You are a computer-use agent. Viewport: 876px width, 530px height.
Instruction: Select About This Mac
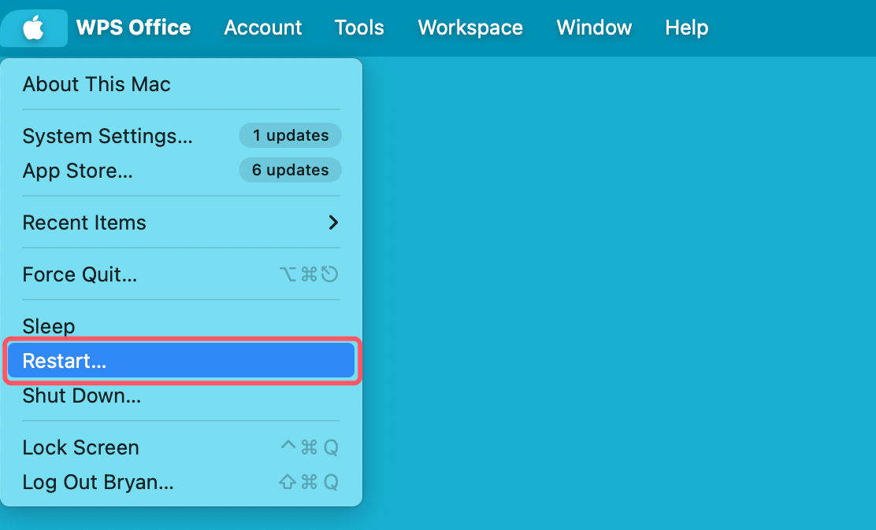point(96,84)
